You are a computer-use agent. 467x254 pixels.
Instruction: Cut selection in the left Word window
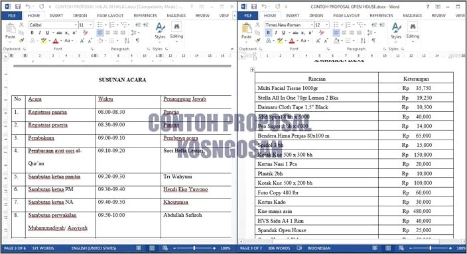click(x=21, y=25)
